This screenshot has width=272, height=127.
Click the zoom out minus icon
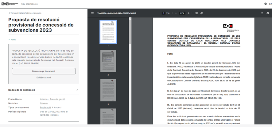(x=176, y=13)
